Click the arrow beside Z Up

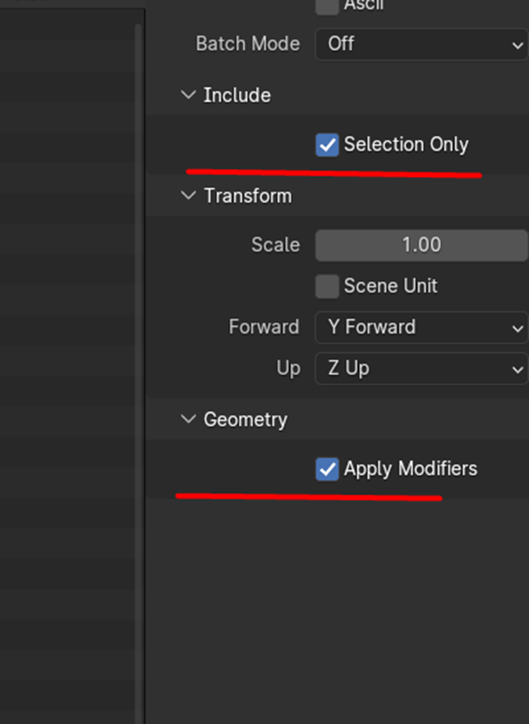(517, 370)
